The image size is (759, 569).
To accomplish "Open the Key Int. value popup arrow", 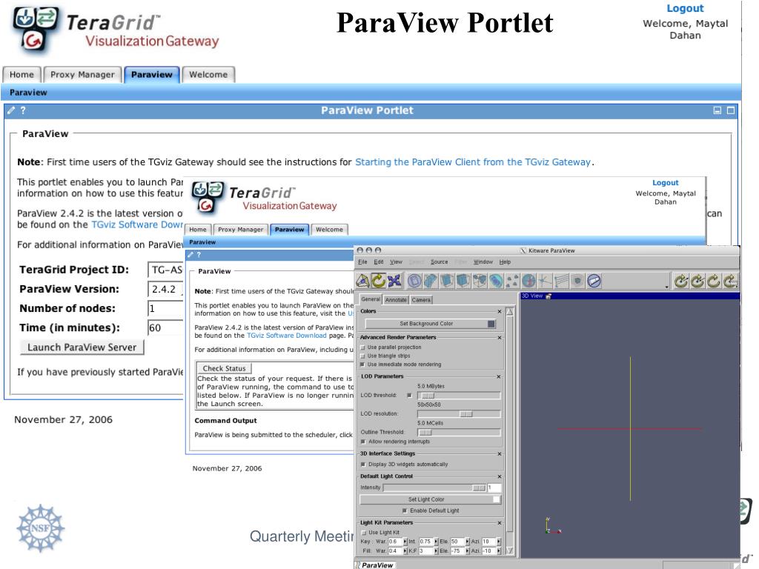I will [x=436, y=542].
